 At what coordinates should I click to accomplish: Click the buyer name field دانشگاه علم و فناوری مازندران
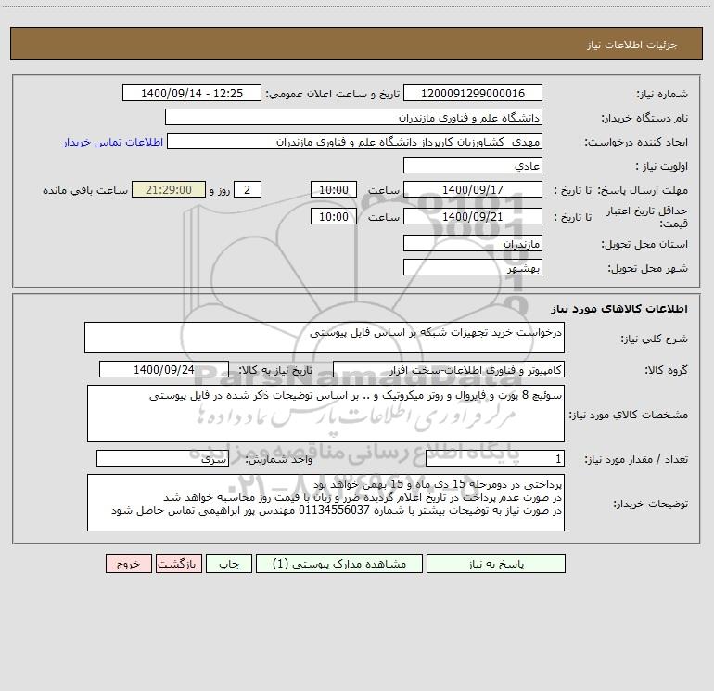click(353, 117)
